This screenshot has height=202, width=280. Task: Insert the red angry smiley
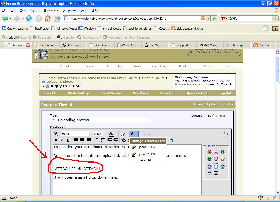(209, 152)
